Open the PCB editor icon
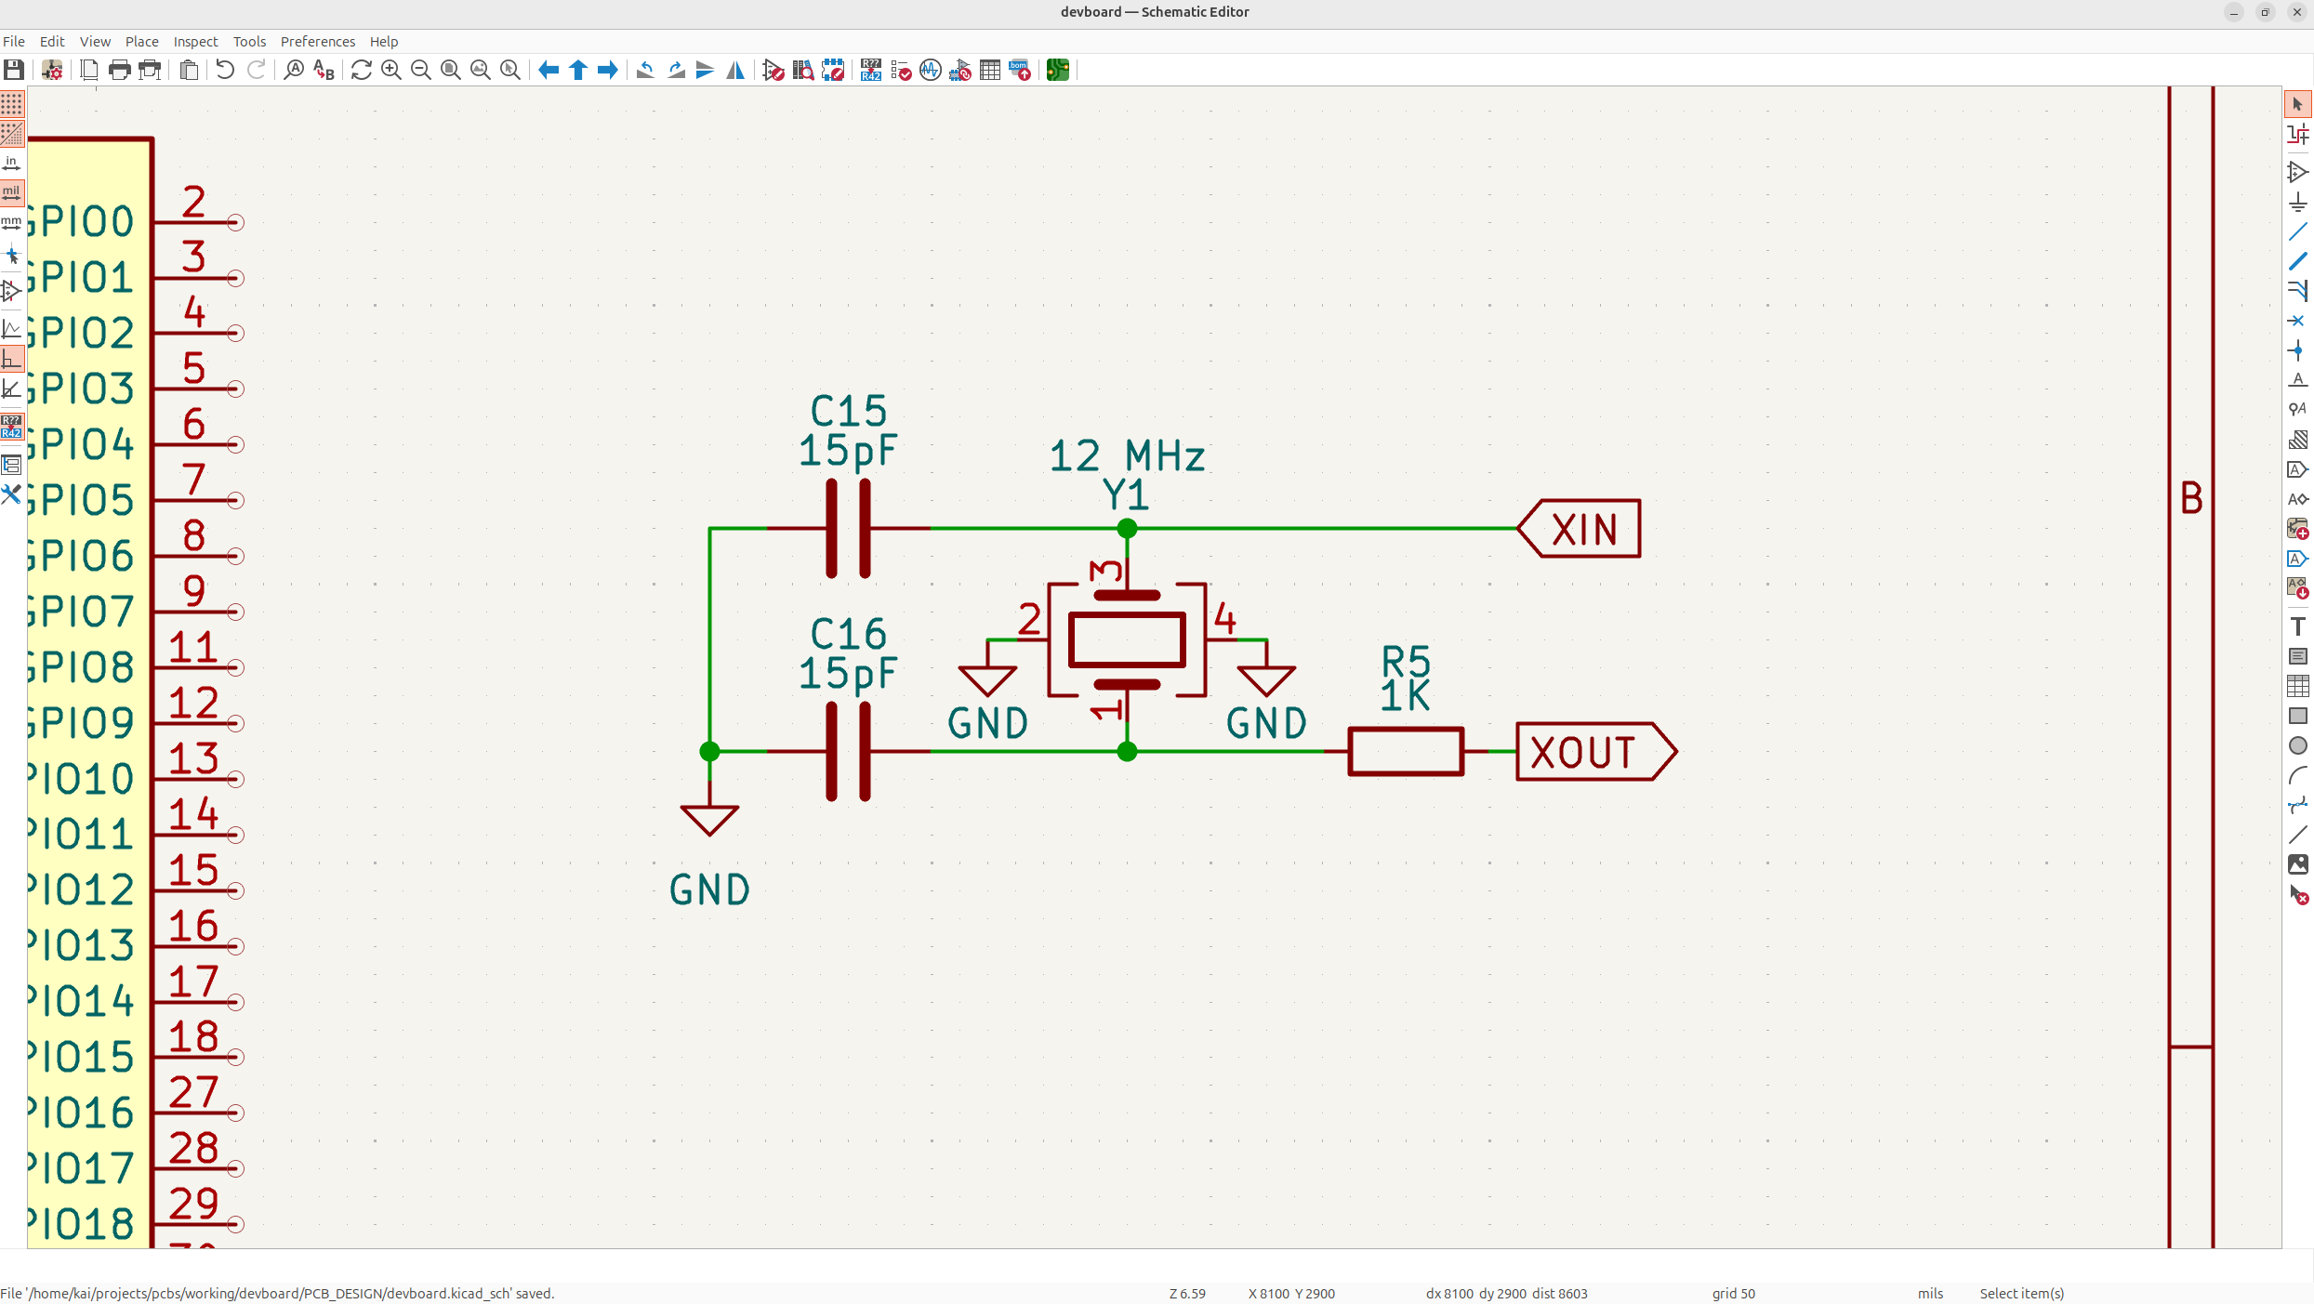 tap(1057, 70)
